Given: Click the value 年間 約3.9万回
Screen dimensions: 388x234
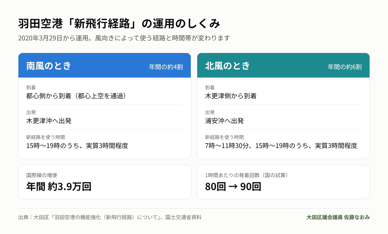Looking at the screenshot, I should point(59,186).
